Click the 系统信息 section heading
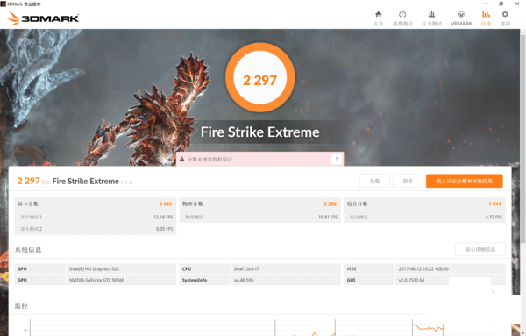 (28, 249)
